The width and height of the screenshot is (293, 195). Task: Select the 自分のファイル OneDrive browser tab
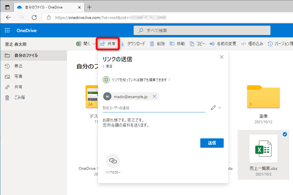point(44,7)
